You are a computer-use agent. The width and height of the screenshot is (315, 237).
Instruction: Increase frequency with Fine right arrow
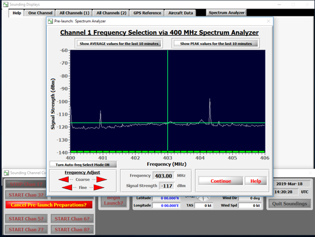99,187
